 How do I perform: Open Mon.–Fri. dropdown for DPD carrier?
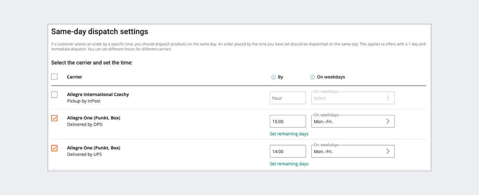347,122
